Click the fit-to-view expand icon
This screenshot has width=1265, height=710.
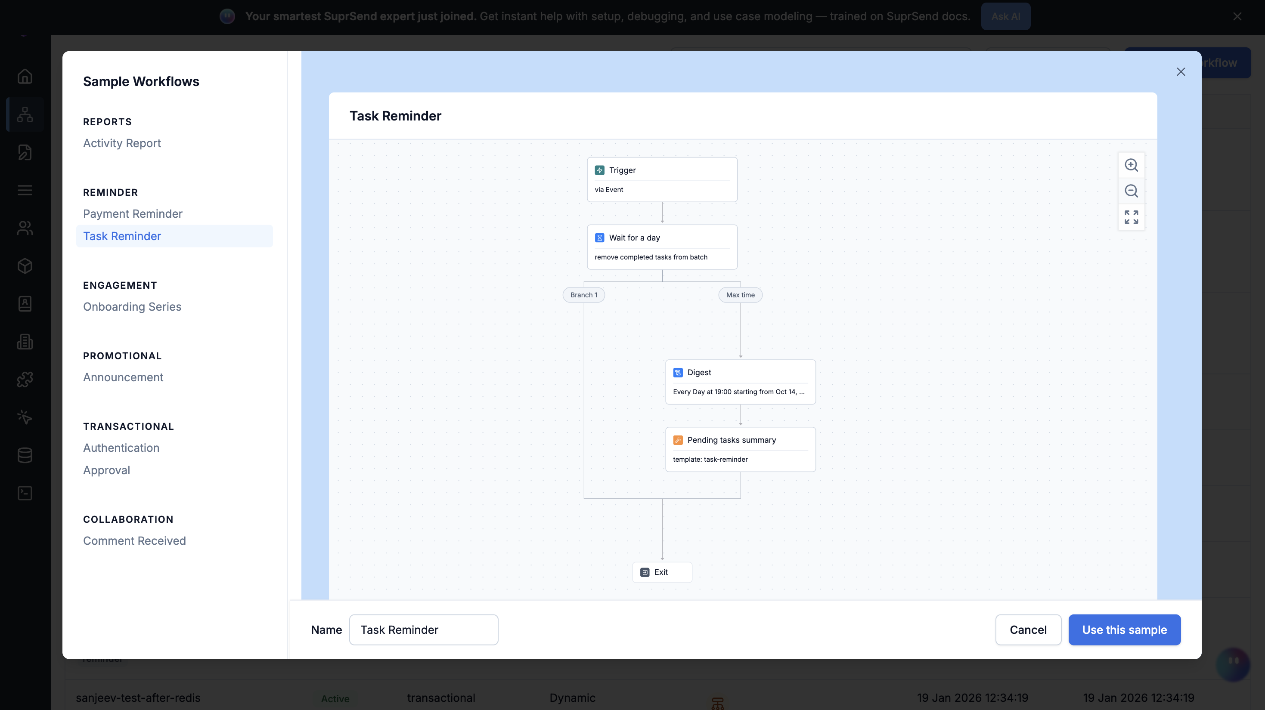click(x=1131, y=217)
